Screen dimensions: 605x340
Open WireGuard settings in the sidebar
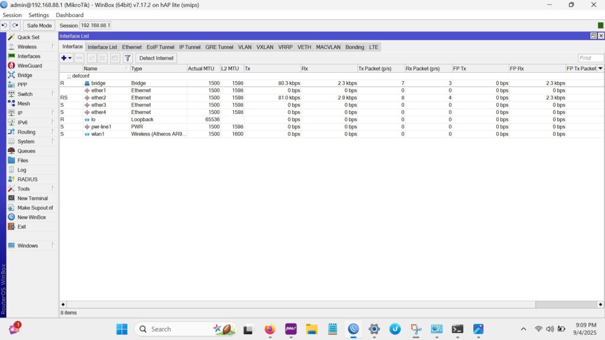pos(30,66)
